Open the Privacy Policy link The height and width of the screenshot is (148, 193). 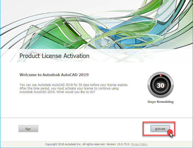pos(139,144)
